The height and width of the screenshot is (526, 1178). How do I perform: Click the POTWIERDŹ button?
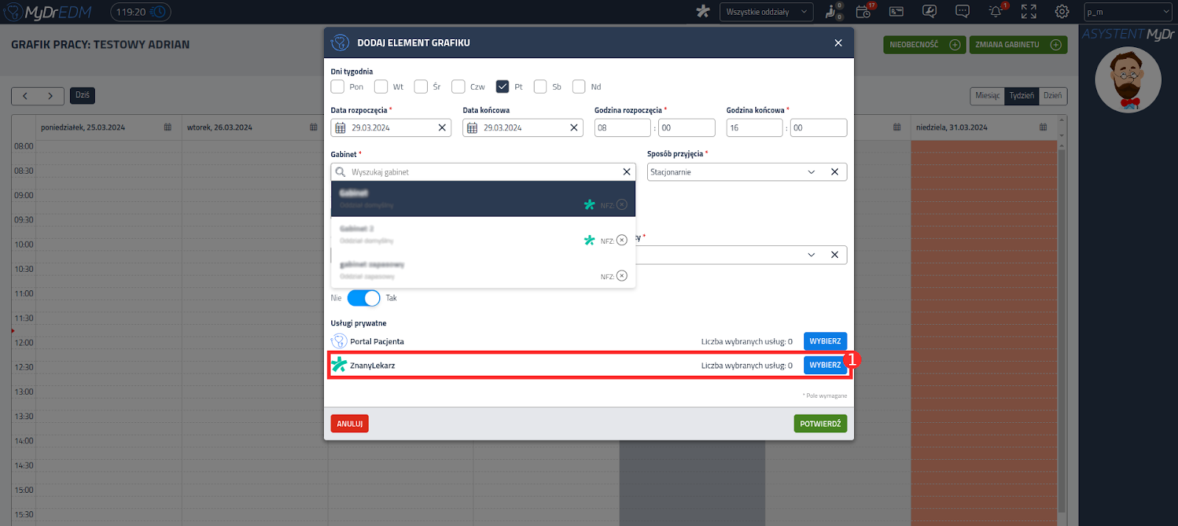820,424
